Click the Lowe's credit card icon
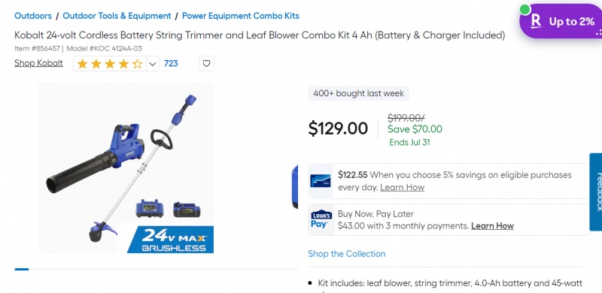Image resolution: width=602 pixels, height=293 pixels. pyautogui.click(x=321, y=180)
